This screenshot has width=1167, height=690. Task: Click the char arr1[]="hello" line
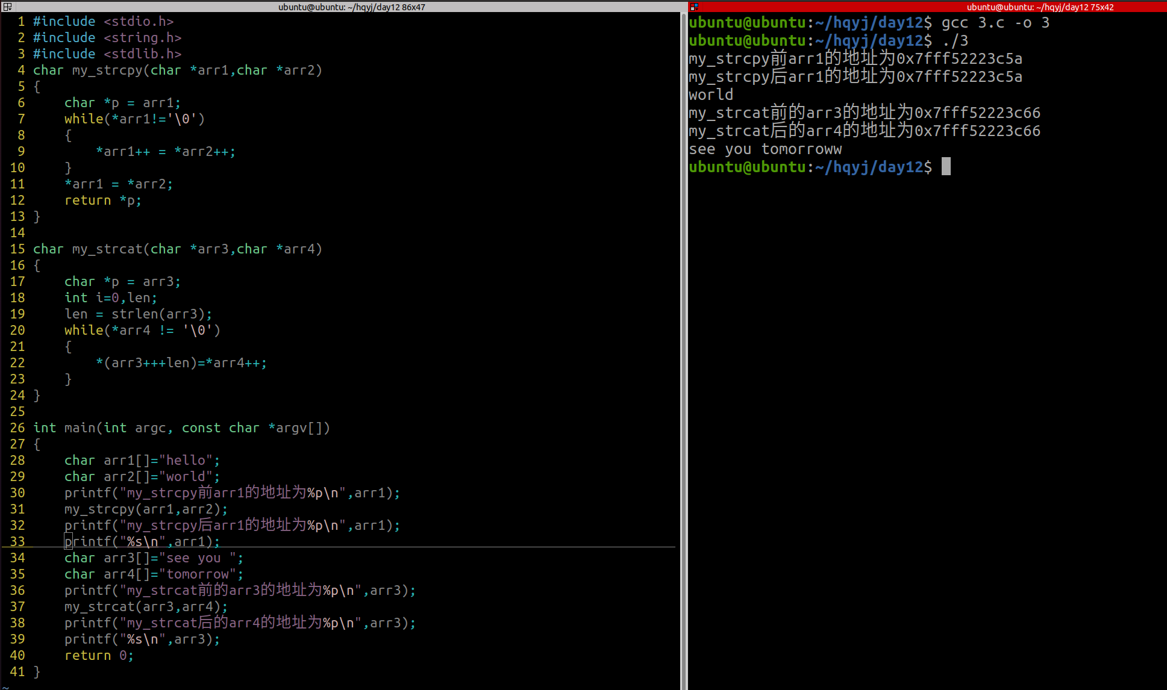(142, 461)
